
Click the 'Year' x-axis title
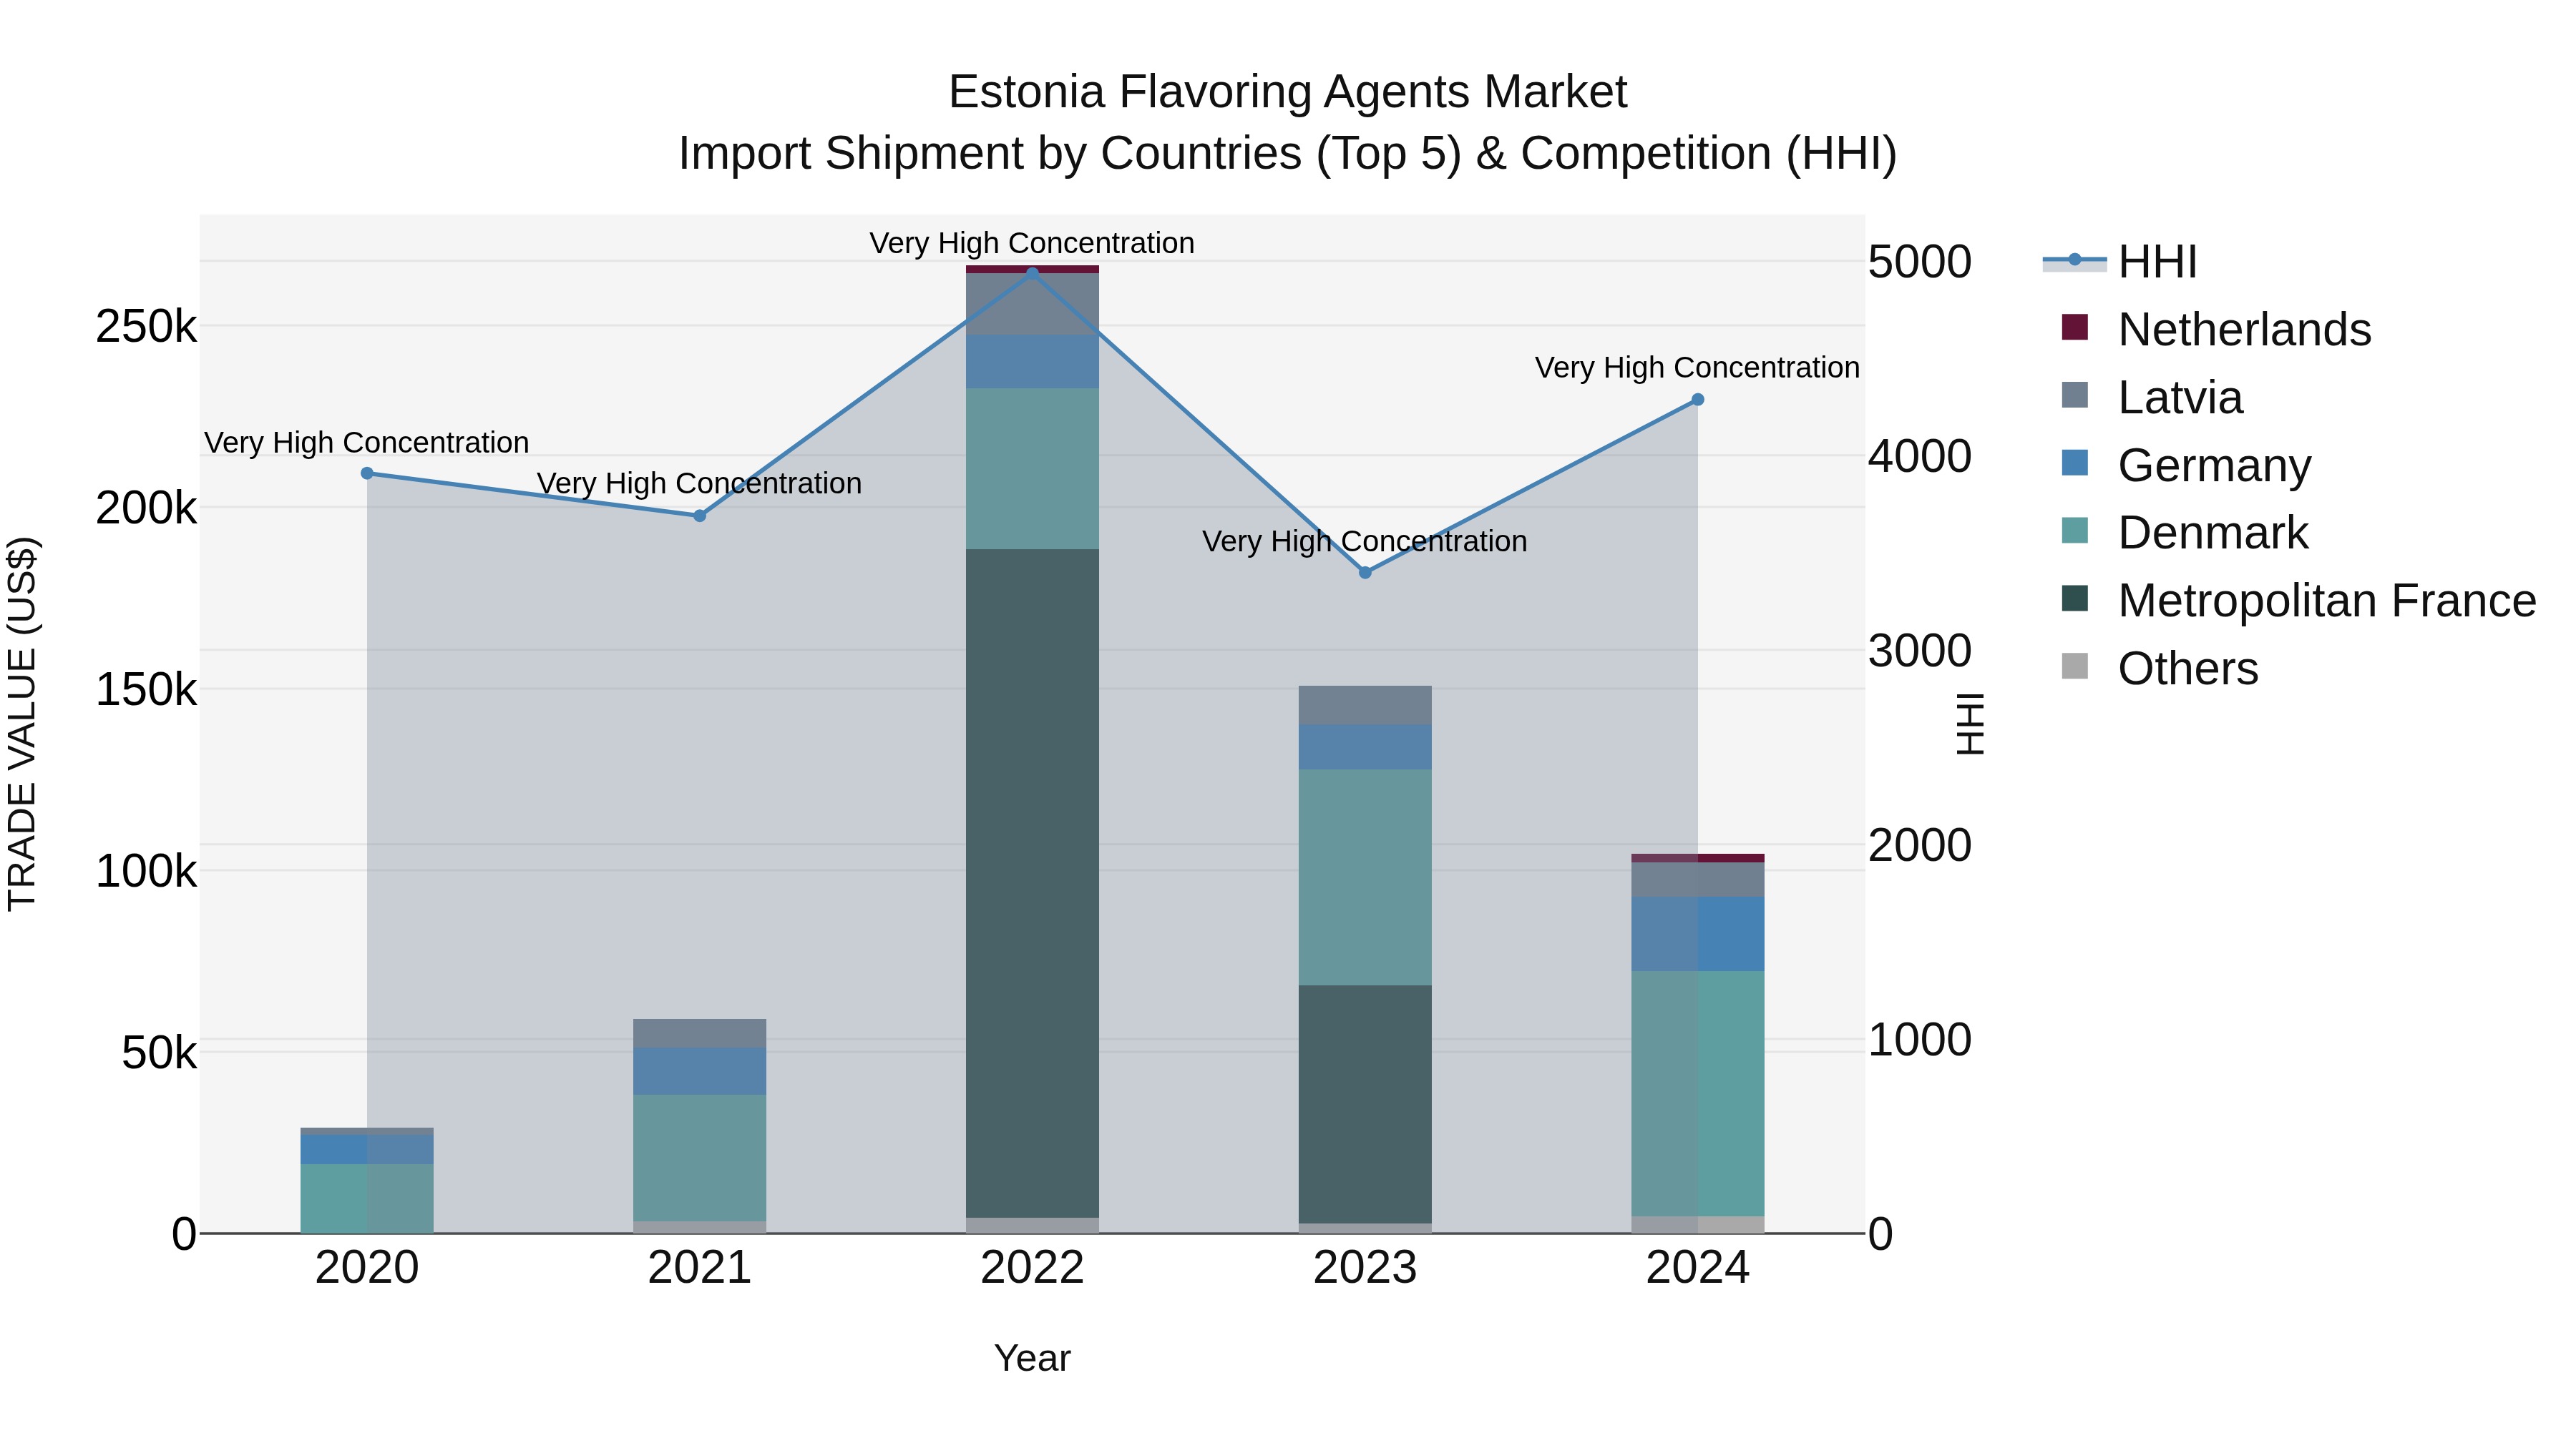1033,1358
